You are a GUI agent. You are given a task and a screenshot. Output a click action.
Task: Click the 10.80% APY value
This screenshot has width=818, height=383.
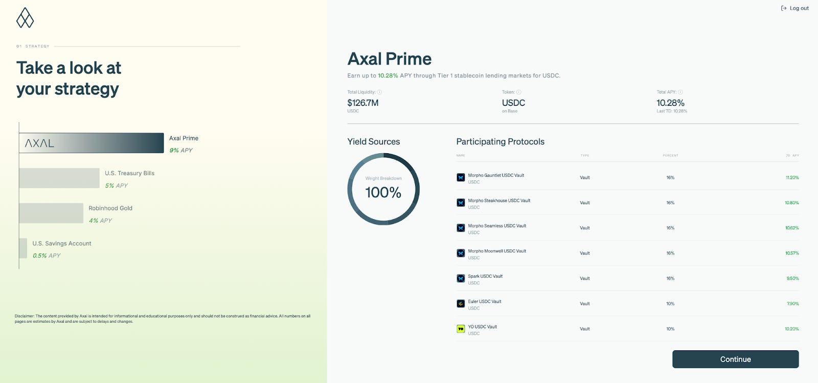point(792,203)
